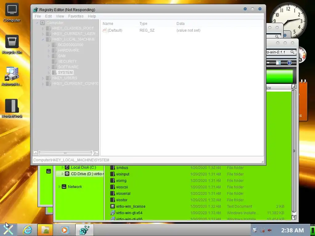Click the network tray icon
Screen dimensions: 315x236
click(262, 230)
